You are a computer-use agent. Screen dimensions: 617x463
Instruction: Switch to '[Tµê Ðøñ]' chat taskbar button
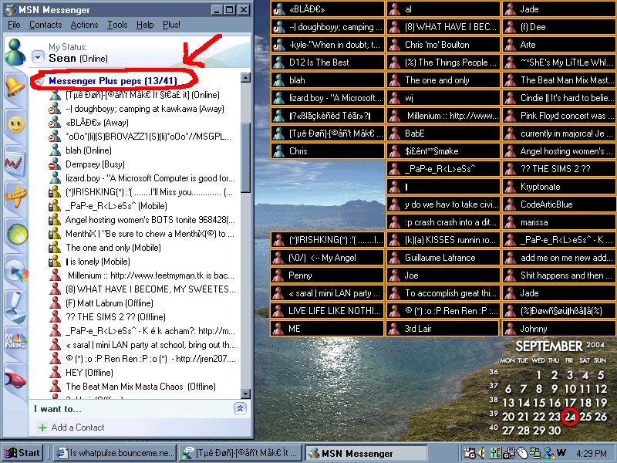pos(241,453)
